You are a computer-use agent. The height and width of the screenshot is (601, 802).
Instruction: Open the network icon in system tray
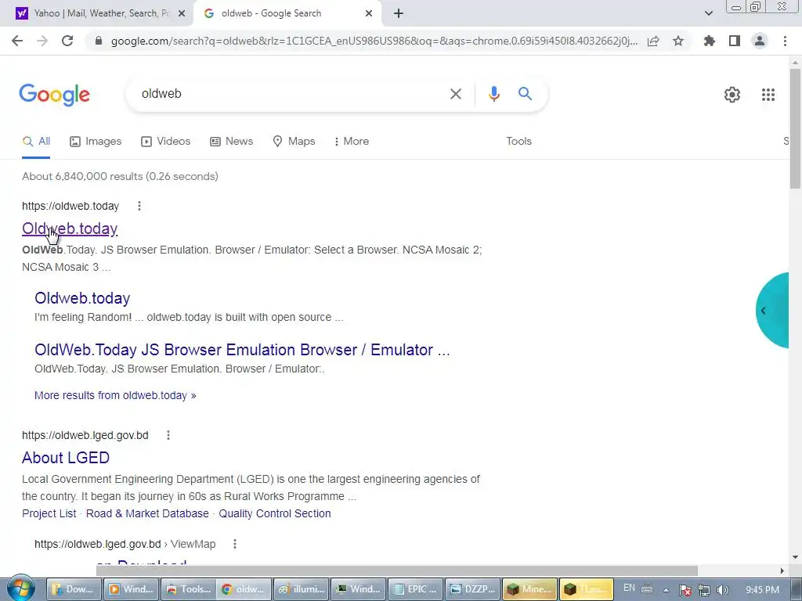coord(704,590)
